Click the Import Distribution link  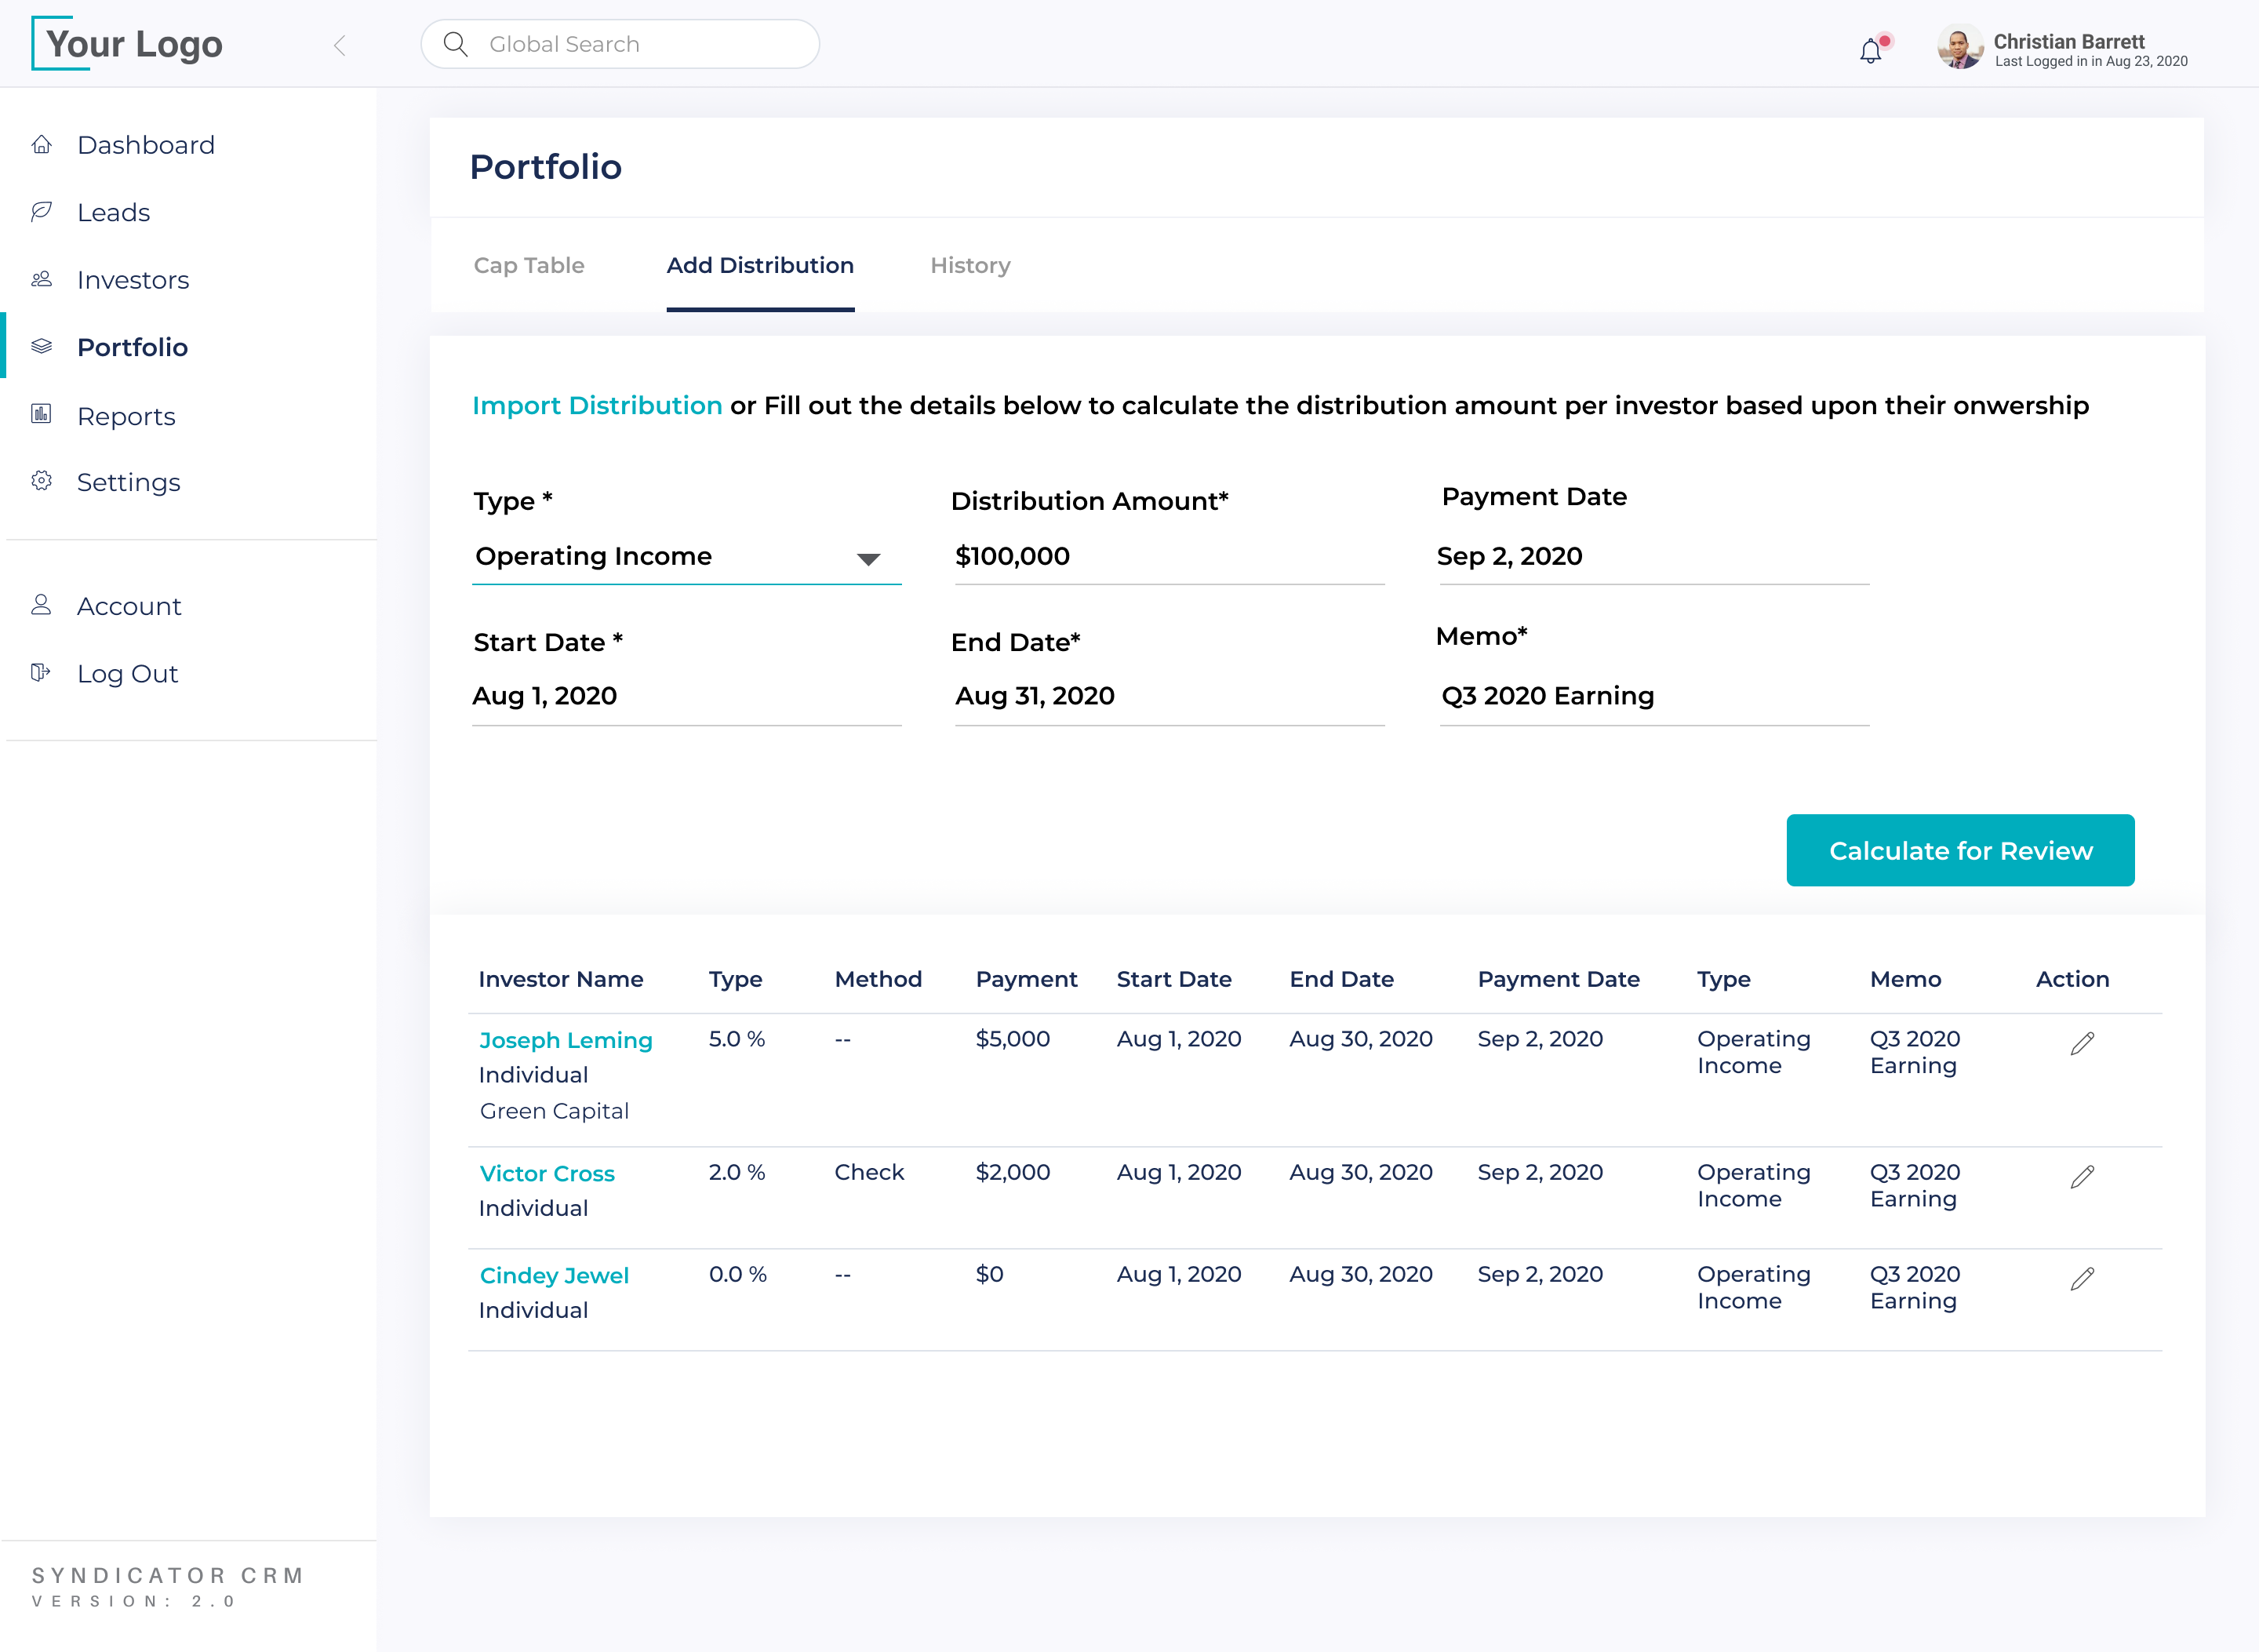[x=597, y=406]
